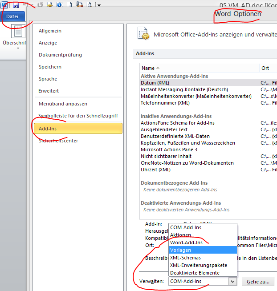This screenshot has height=291, width=277.
Task: Sort add-ins by Name column header
Action: pos(199,68)
